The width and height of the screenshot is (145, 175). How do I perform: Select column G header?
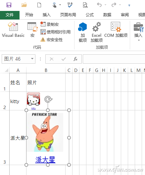coord(97,70)
